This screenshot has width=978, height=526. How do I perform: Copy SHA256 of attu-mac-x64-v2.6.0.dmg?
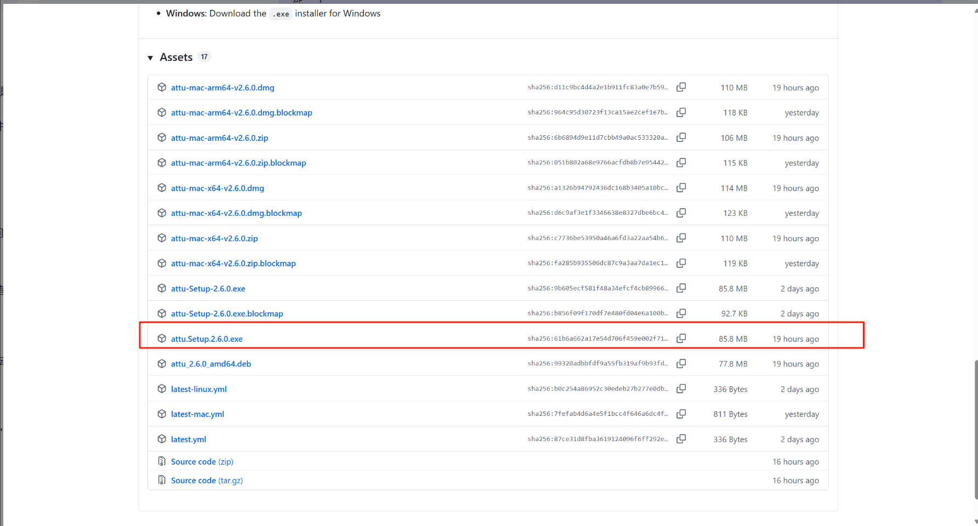click(x=681, y=188)
